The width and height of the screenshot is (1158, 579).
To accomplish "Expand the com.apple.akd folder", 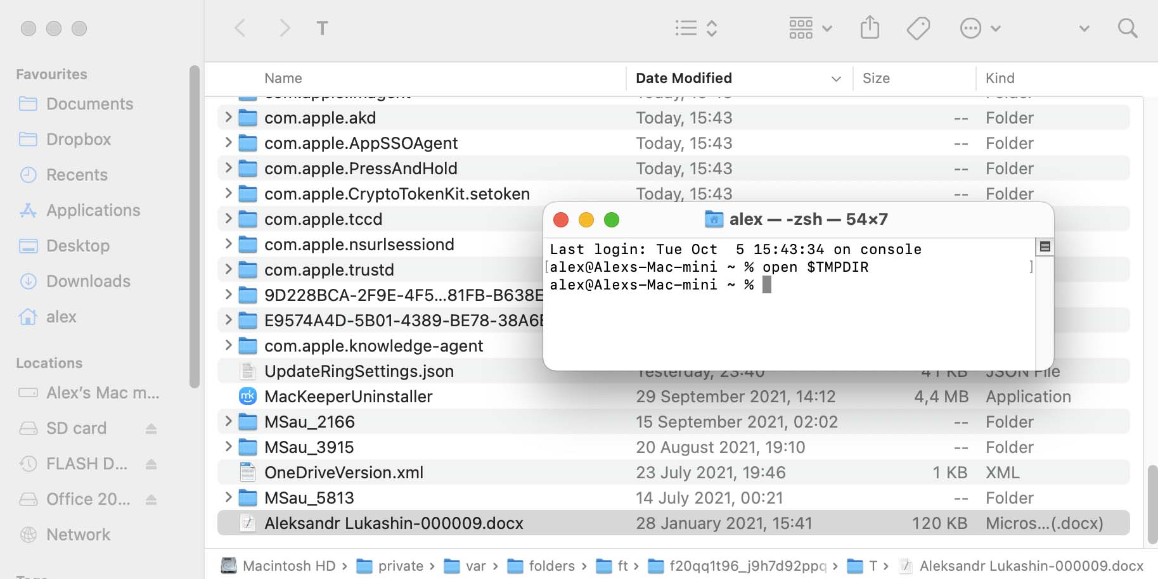I will [x=228, y=117].
